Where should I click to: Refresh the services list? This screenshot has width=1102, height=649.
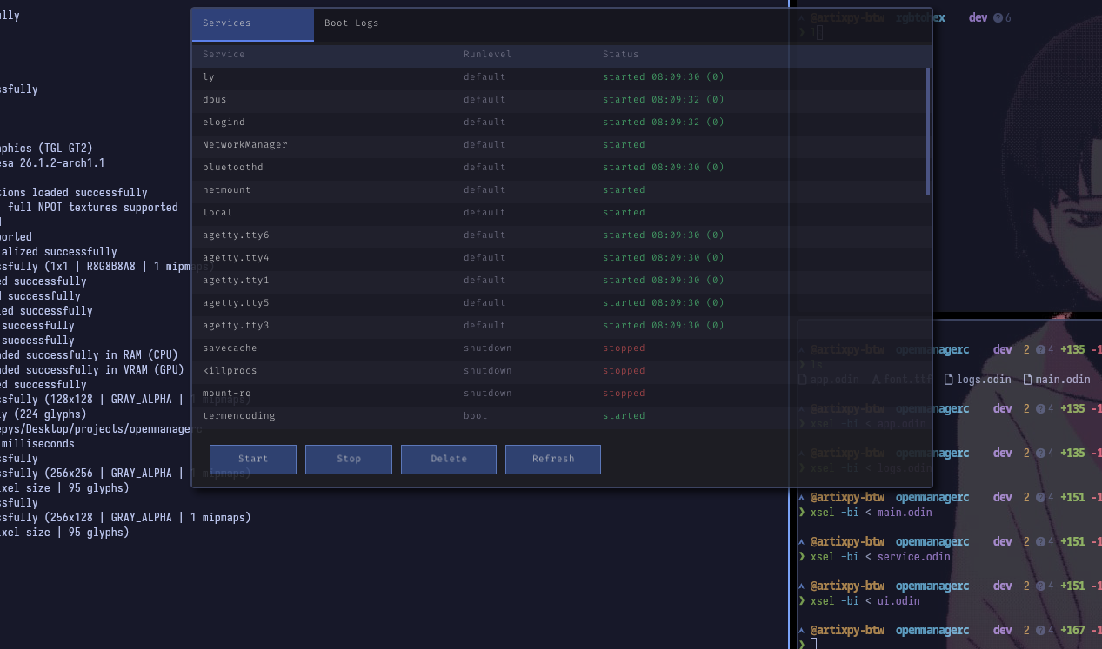coord(553,459)
